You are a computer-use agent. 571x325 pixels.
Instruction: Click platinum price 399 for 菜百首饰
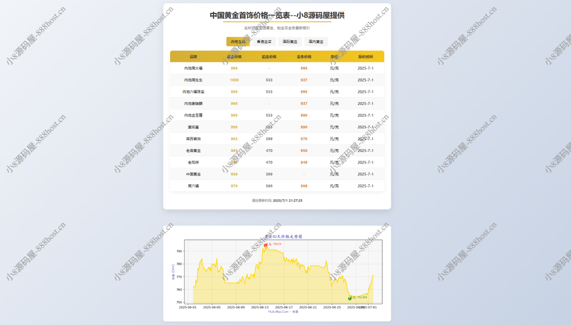coord(269,139)
